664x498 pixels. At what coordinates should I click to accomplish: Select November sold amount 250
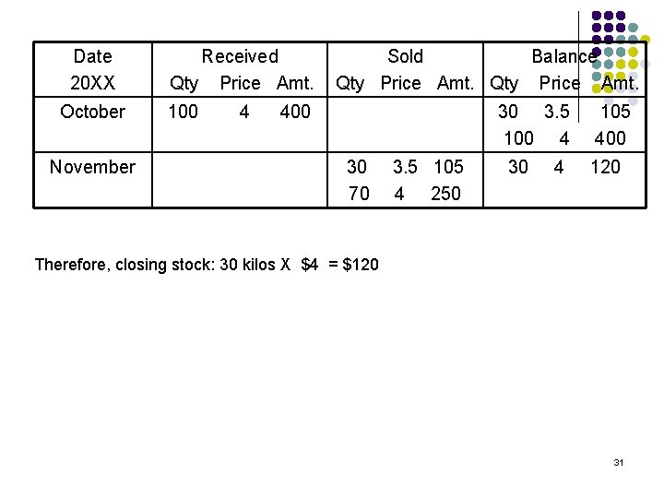click(445, 194)
